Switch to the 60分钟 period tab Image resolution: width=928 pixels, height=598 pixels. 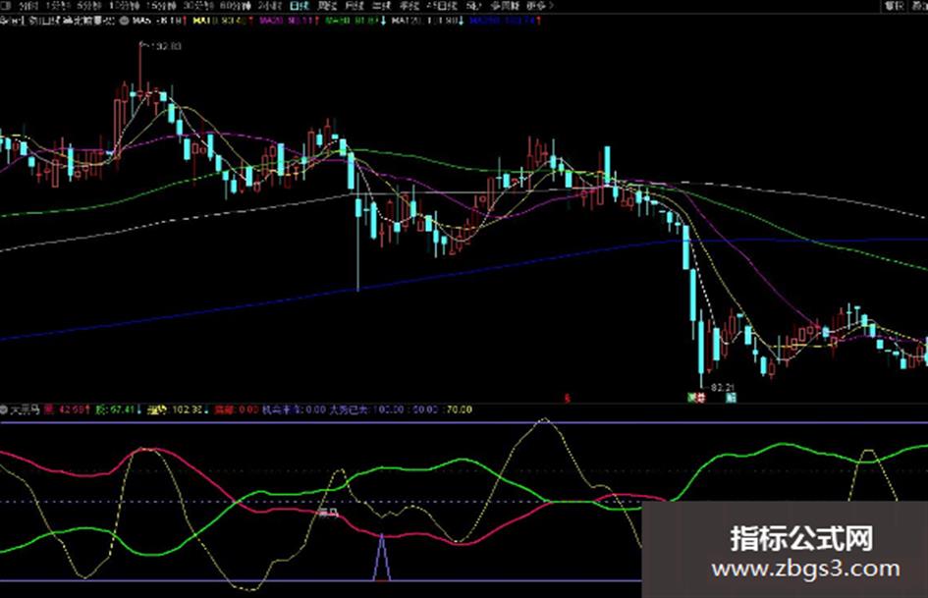click(235, 6)
